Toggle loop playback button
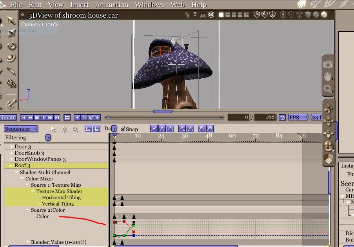 click(x=67, y=117)
